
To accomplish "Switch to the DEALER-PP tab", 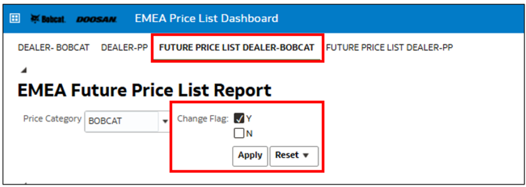I will 124,48.
